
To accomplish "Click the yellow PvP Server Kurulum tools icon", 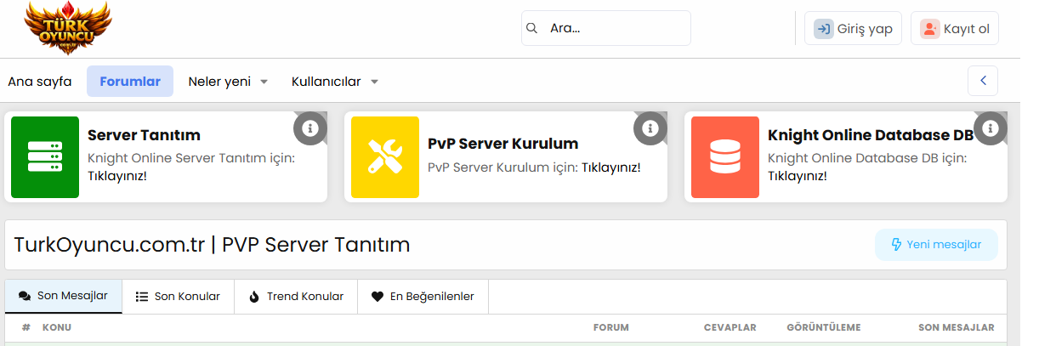I will pos(385,157).
